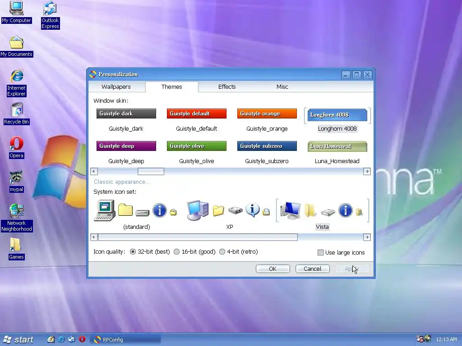Select Guistyle orange window skin
462x346 pixels.
(267, 114)
